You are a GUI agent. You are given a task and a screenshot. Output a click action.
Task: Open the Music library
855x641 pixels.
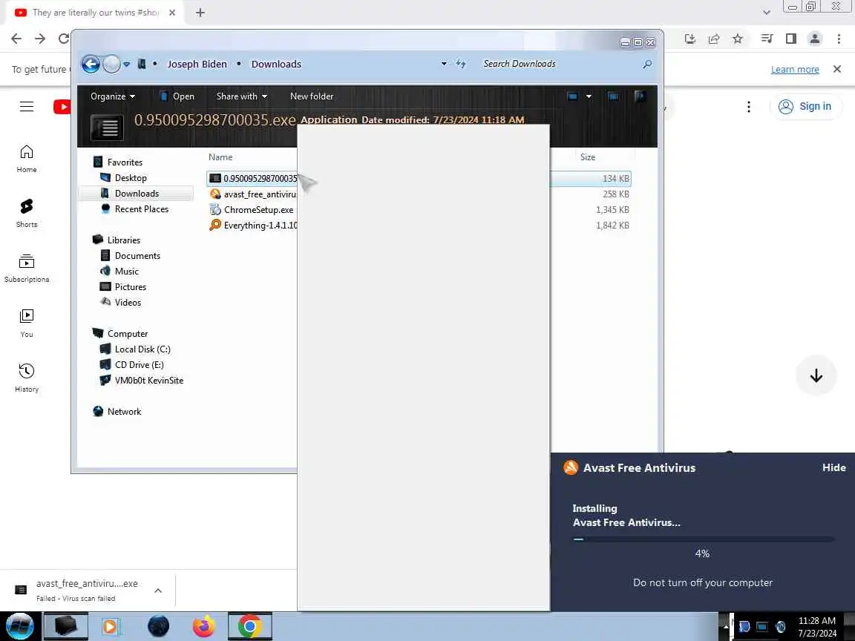(126, 272)
